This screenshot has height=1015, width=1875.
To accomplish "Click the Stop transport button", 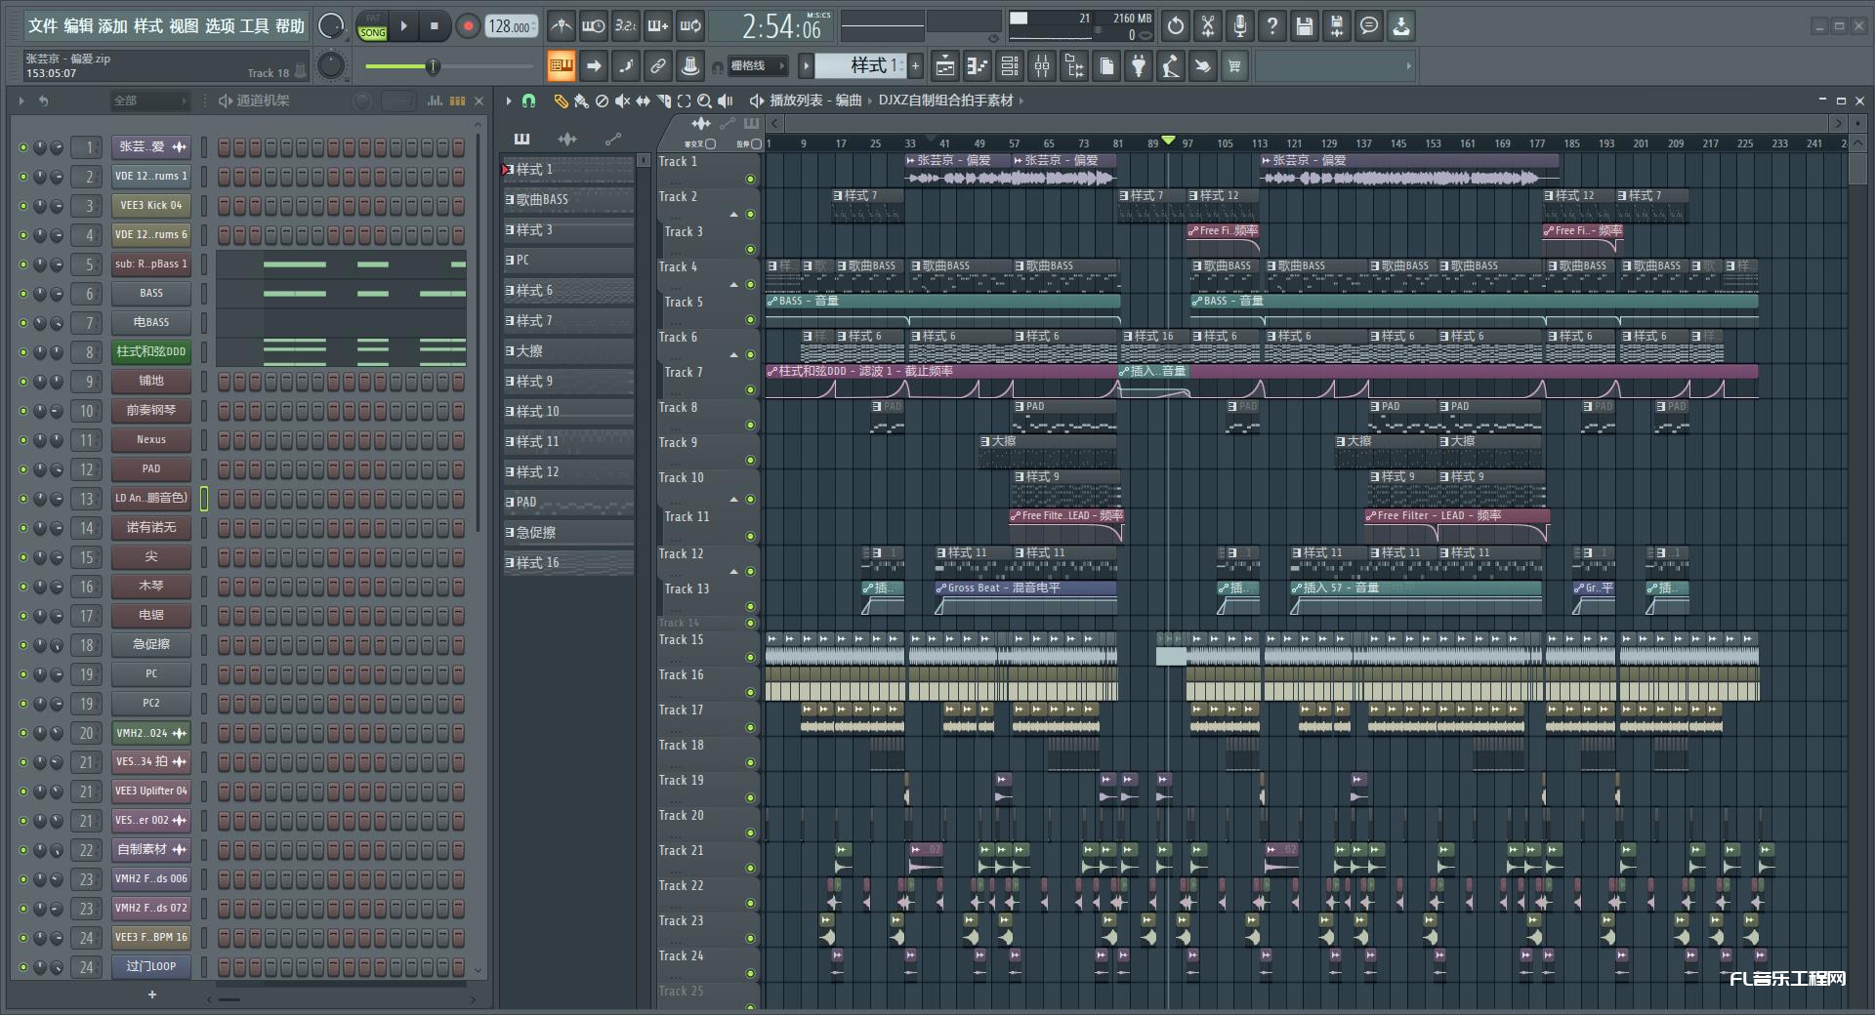I will 435,26.
